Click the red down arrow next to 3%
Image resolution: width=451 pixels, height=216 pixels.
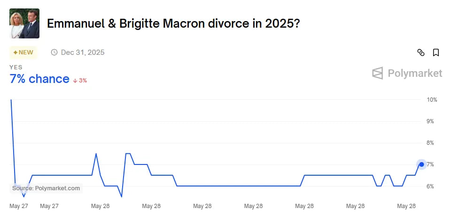75,81
